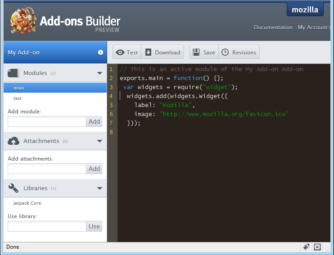334x255 pixels.
Task: Click the favicon.ico URL string
Action: click(224, 114)
